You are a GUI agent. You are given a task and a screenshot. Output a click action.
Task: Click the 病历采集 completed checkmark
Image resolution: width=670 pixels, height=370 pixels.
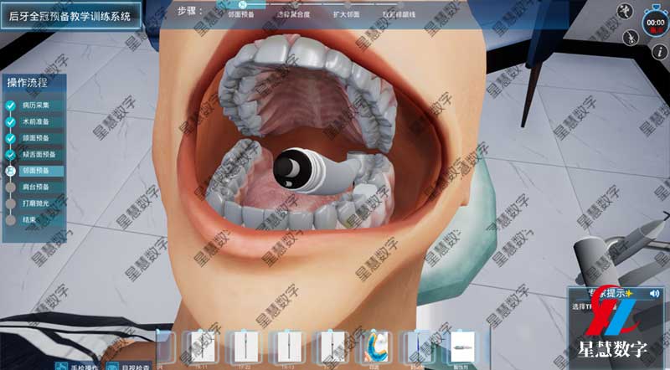(x=10, y=106)
